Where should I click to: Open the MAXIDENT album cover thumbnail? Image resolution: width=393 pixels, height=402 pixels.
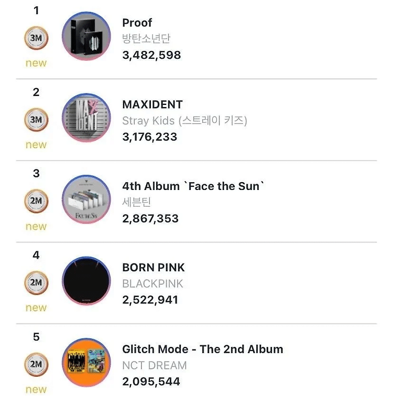click(x=86, y=118)
